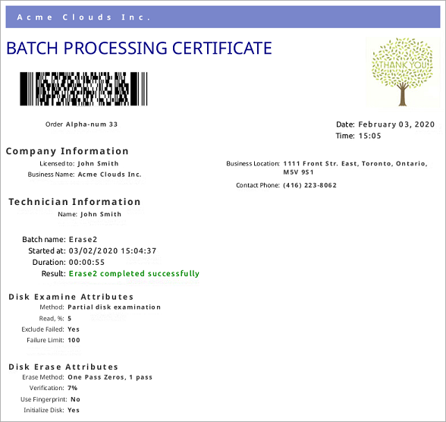This screenshot has width=446, height=422.
Task: Click the time value 15:05
Action: click(369, 136)
